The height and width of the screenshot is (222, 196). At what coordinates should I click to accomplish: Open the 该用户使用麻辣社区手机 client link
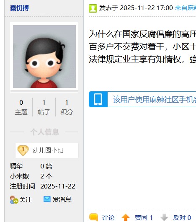[x=155, y=100]
